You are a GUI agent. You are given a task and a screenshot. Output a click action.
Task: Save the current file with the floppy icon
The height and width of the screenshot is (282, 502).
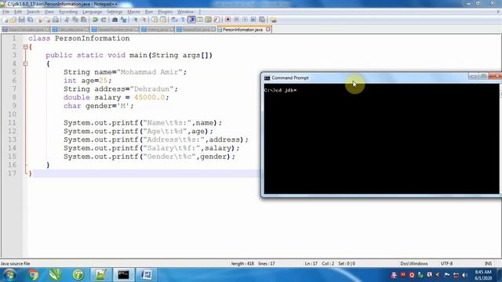21,20
